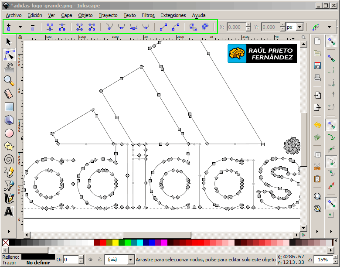
Task: Click the Print document icon
Action: pyautogui.click(x=317, y=78)
